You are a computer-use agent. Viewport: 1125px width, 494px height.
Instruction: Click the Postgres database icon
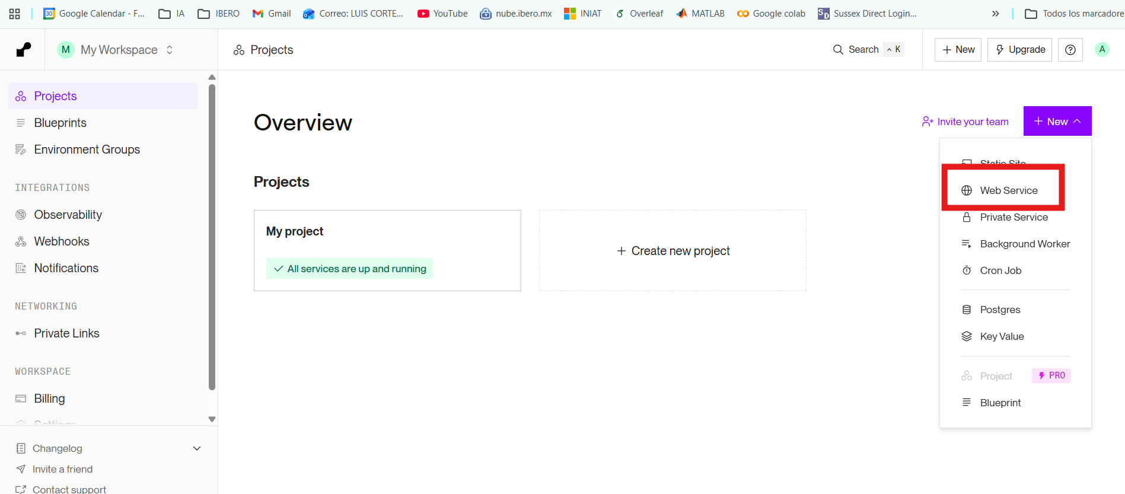tap(967, 310)
